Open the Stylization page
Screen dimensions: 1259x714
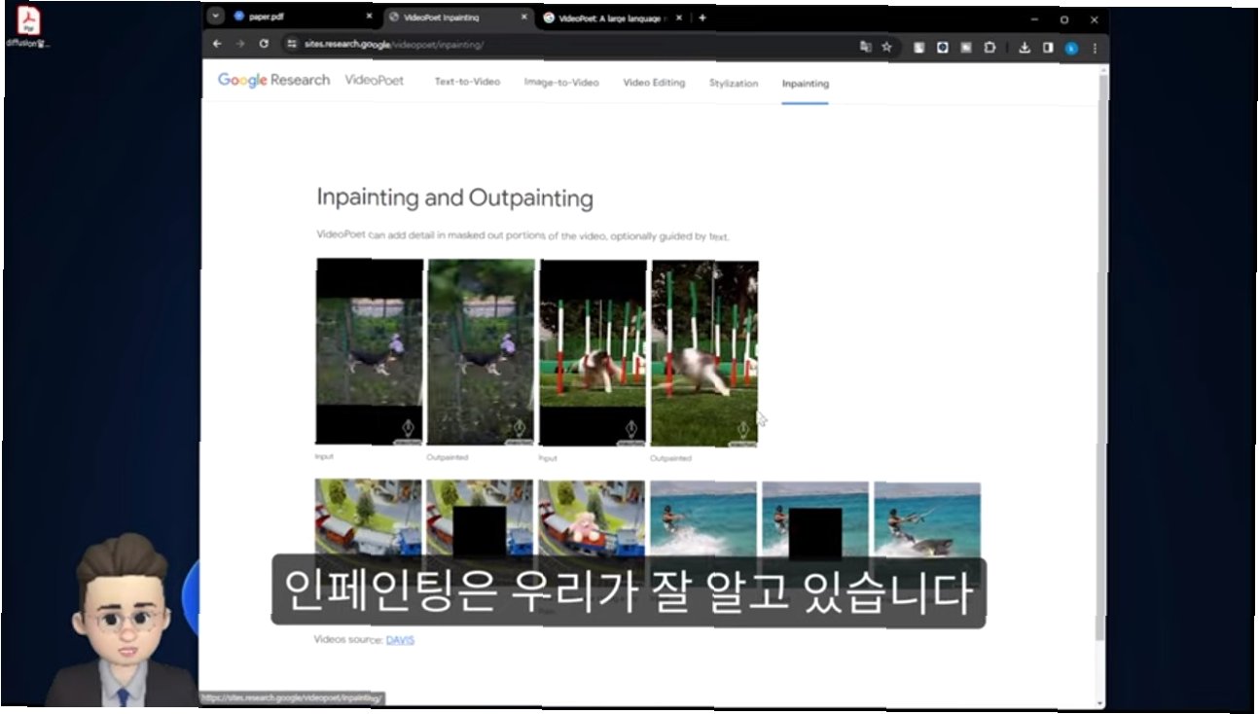(x=734, y=84)
